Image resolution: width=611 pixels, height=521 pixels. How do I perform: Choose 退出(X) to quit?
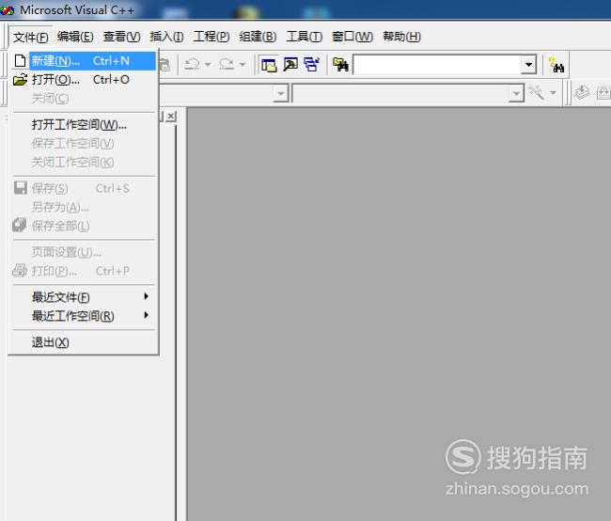pyautogui.click(x=84, y=342)
